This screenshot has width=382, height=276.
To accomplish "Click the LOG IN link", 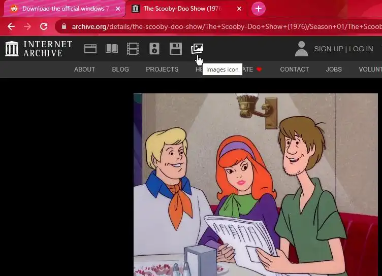I will pos(361,49).
